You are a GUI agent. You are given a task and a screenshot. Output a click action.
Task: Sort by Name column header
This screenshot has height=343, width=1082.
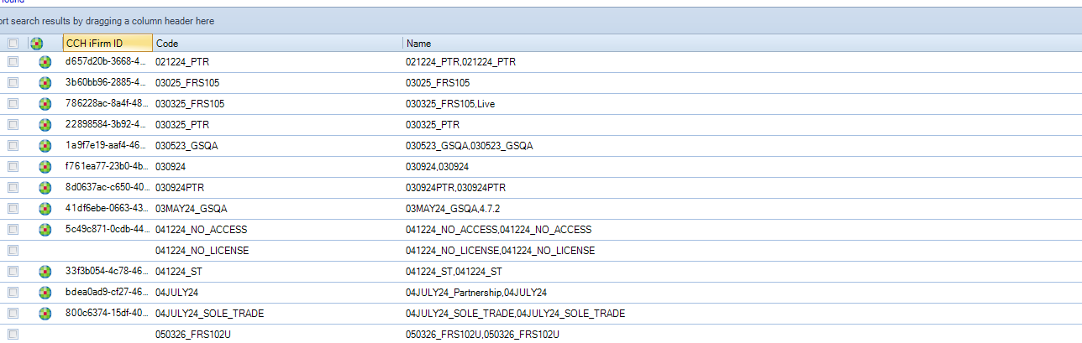pos(742,43)
